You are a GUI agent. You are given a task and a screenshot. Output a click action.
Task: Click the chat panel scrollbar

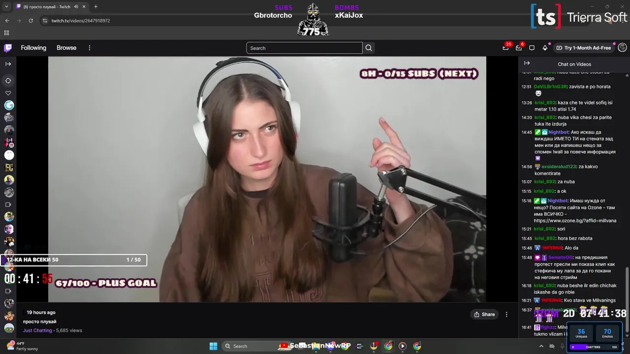[627, 300]
